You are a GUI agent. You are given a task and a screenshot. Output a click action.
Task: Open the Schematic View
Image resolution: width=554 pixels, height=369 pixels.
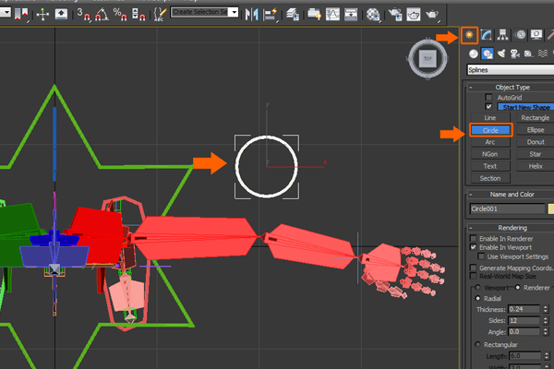point(351,15)
